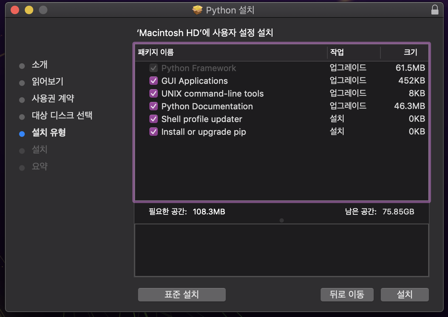Toggle Shell profile updater checkbox

[154, 119]
